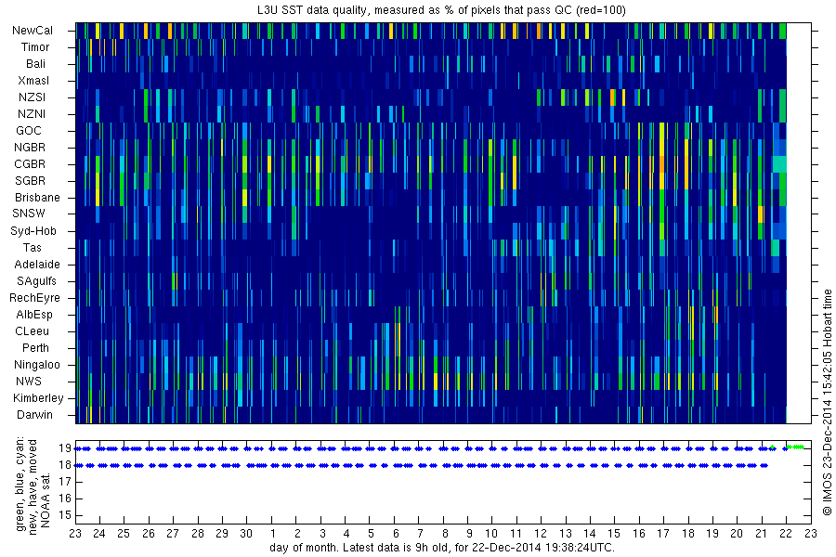Select the CLeeu region label
836x557 pixels.
(x=32, y=331)
